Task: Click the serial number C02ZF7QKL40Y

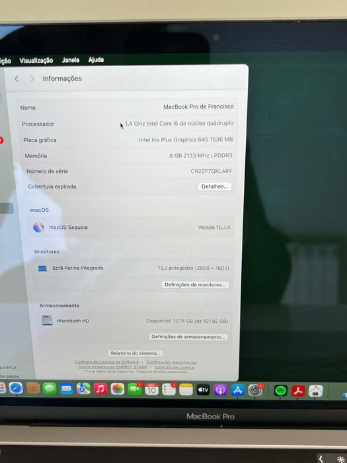Action: (212, 171)
